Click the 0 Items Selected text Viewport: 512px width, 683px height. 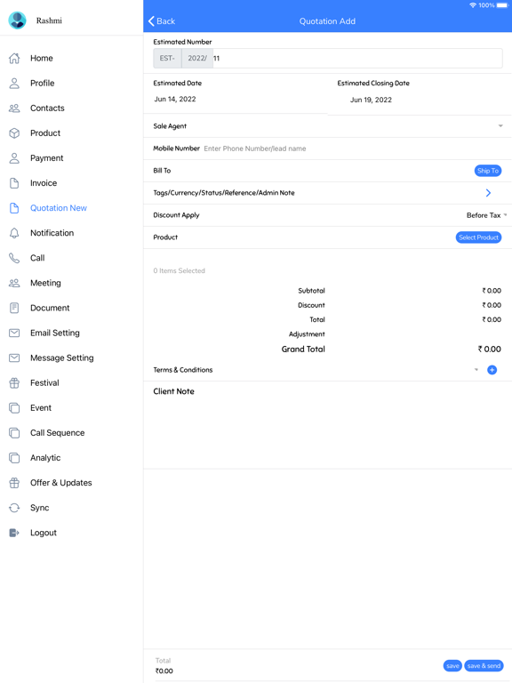point(179,270)
